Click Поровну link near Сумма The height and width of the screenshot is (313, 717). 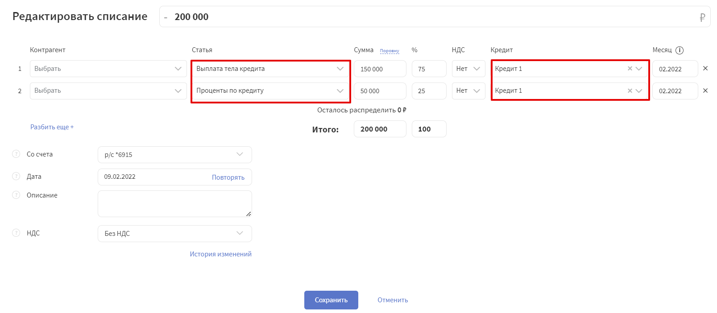tap(390, 51)
